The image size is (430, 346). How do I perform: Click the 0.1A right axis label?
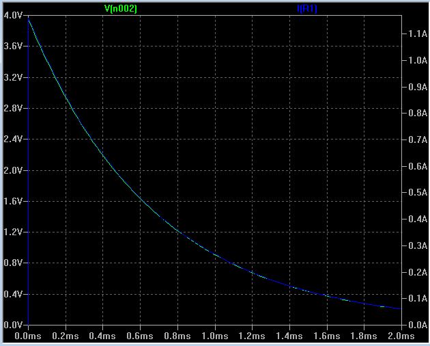click(418, 298)
